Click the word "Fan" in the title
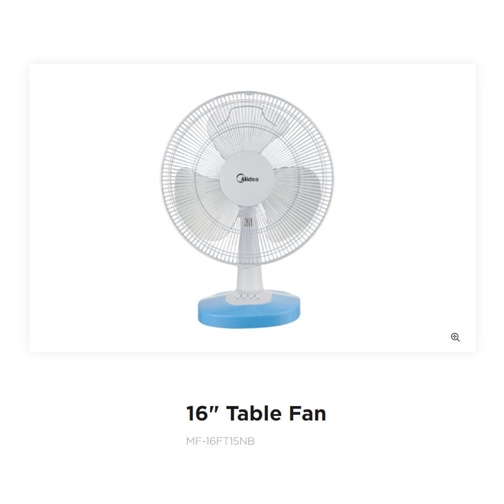This screenshot has height=504, width=504. [x=308, y=413]
